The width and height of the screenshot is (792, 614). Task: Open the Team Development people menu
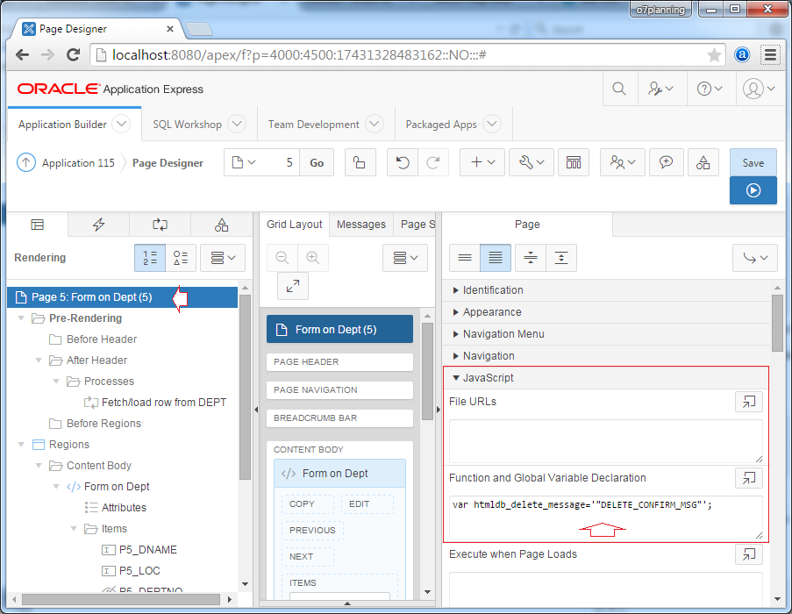(x=623, y=162)
